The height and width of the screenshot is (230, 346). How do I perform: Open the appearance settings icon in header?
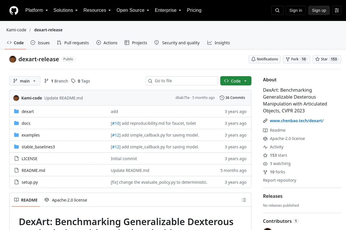click(337, 10)
